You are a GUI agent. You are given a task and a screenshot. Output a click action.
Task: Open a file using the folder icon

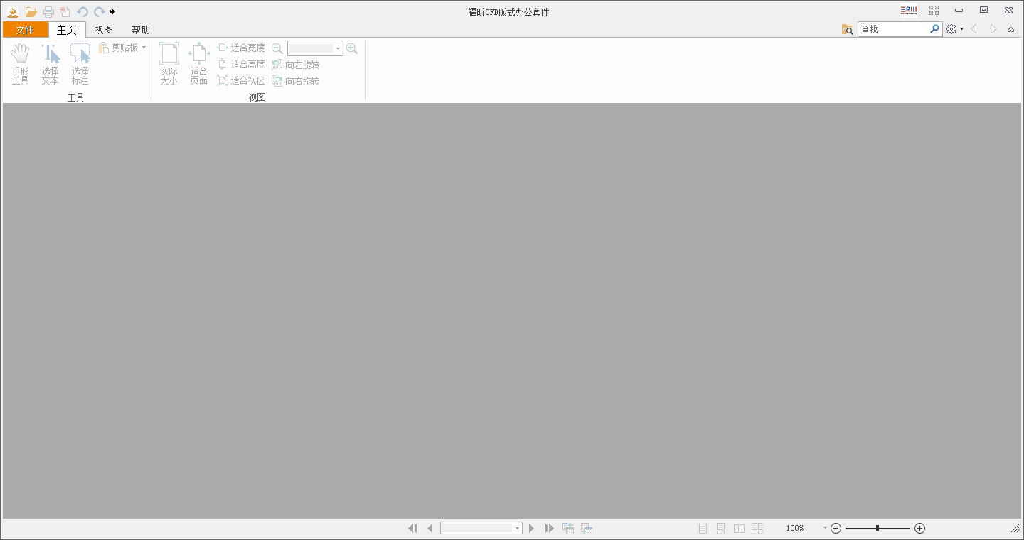[31, 11]
